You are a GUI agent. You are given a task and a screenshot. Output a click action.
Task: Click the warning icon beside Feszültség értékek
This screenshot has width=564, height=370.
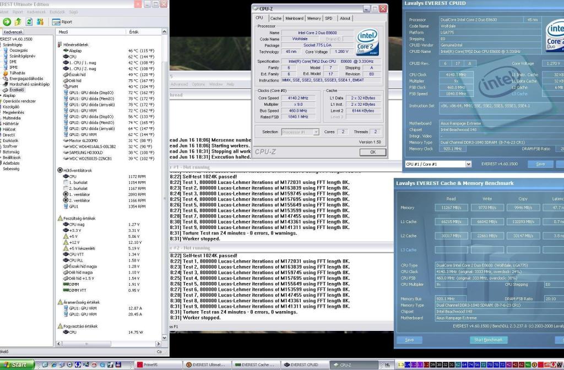tap(59, 218)
